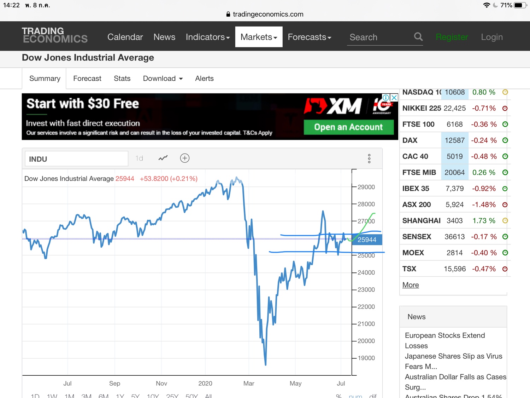The height and width of the screenshot is (398, 530).
Task: Click the 25944 price label on axis
Action: tap(367, 240)
